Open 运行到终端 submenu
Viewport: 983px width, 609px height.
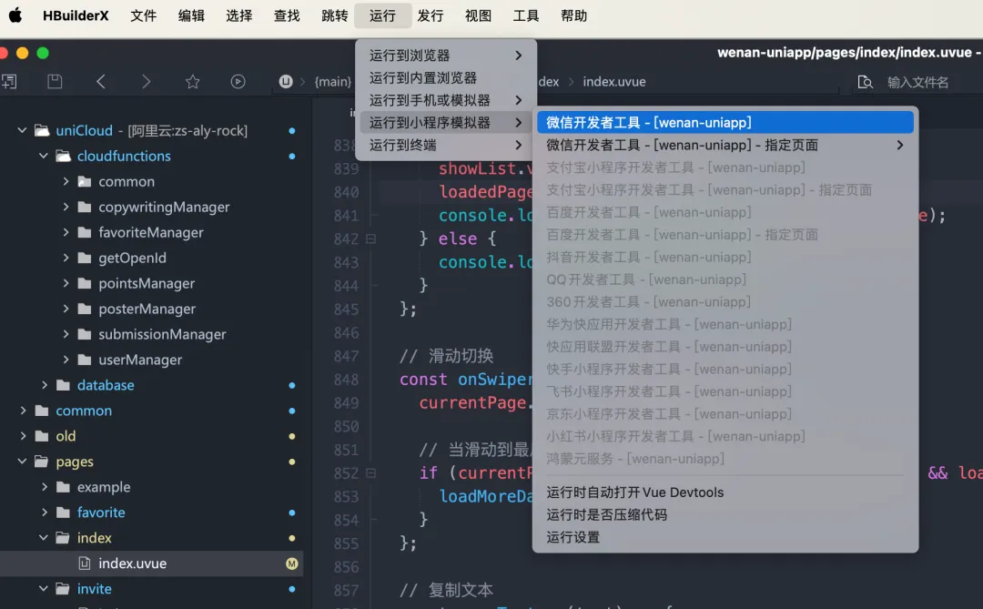click(x=446, y=146)
